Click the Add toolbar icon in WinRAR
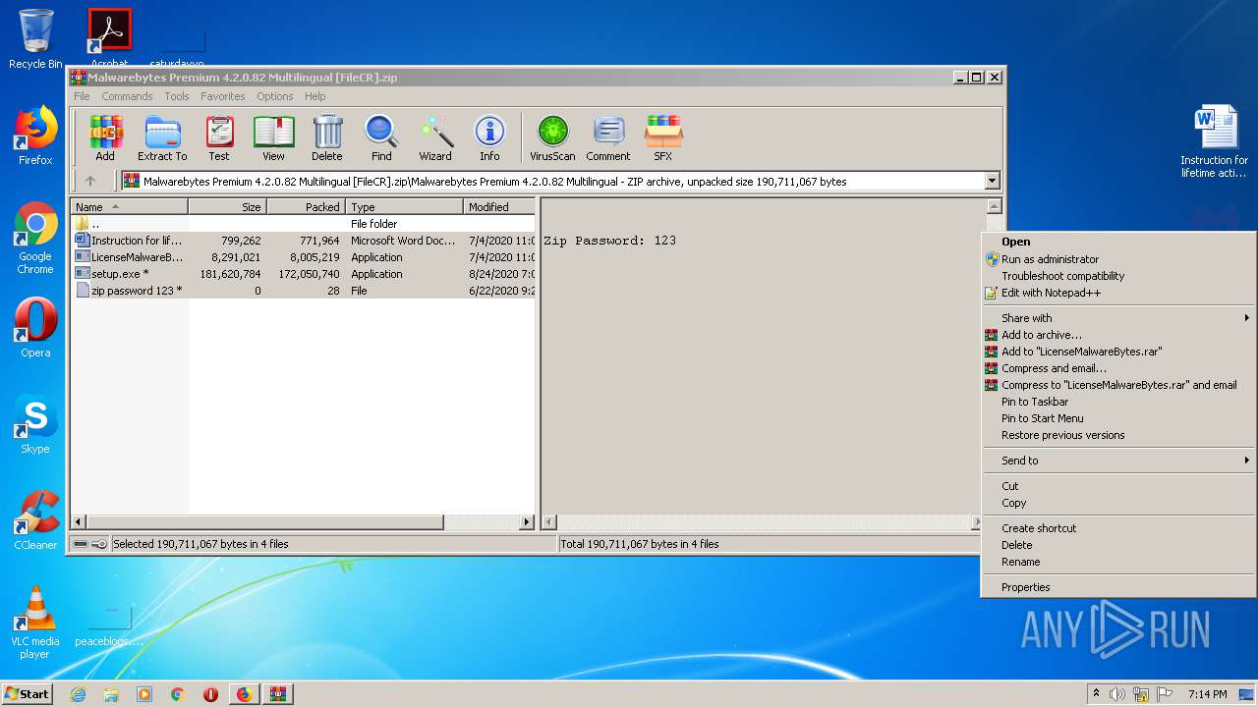This screenshot has height=707, width=1258. 105,137
